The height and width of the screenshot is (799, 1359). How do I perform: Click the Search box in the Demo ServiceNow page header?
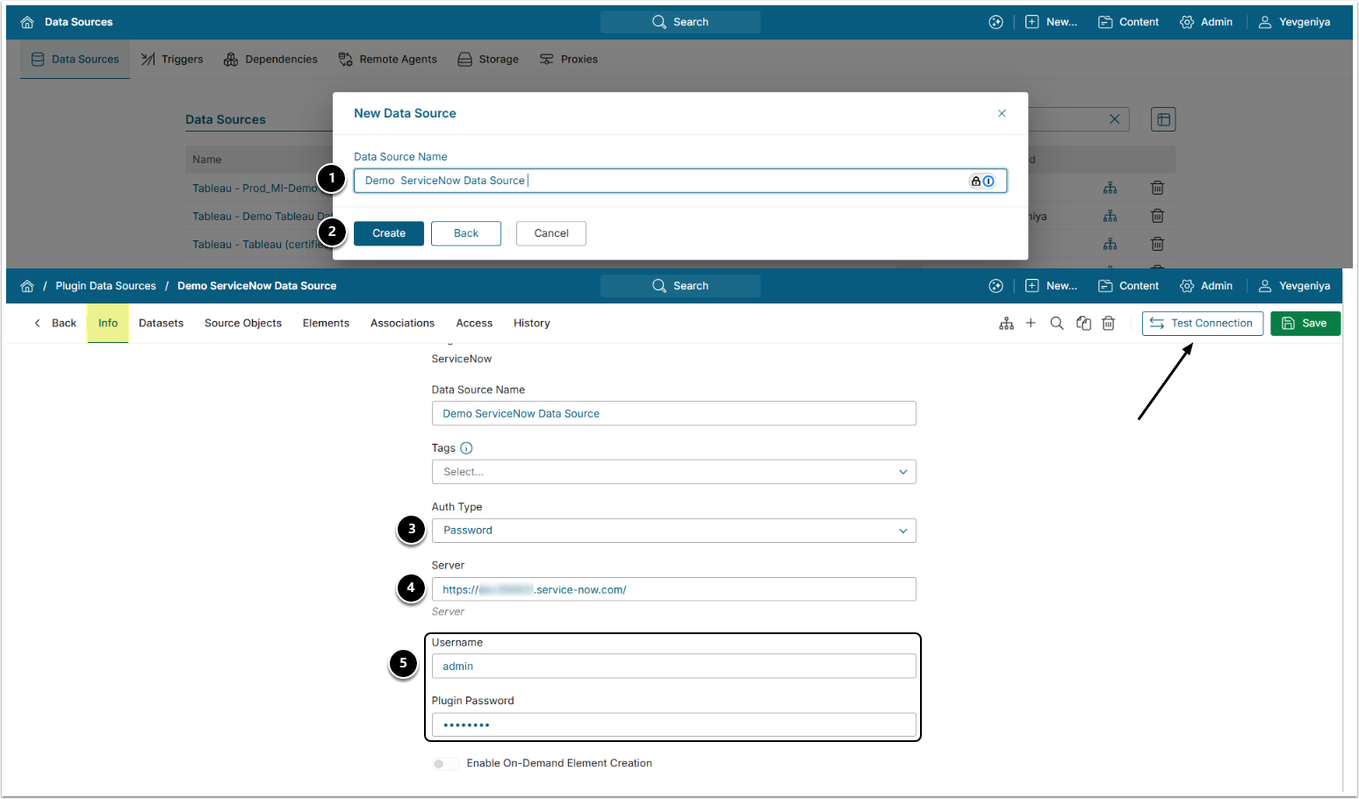point(680,286)
